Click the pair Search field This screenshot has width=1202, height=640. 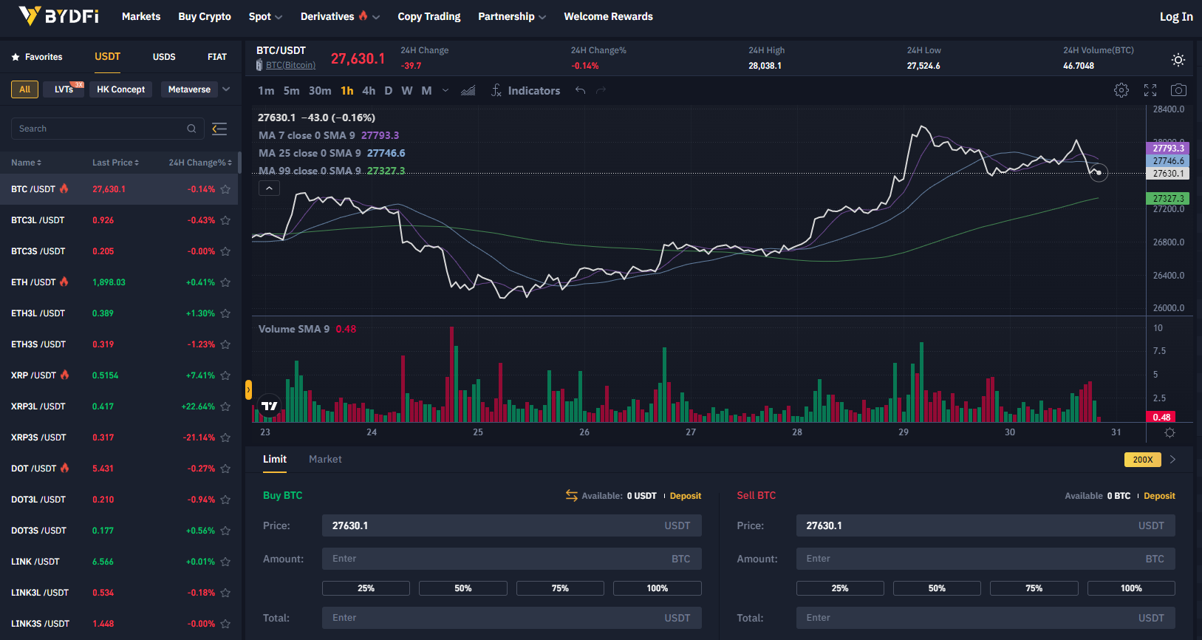tap(108, 129)
